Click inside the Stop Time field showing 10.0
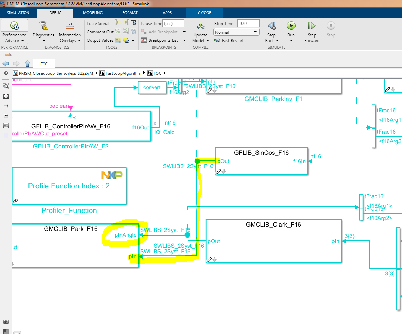The height and width of the screenshot is (334, 402). pos(248,23)
